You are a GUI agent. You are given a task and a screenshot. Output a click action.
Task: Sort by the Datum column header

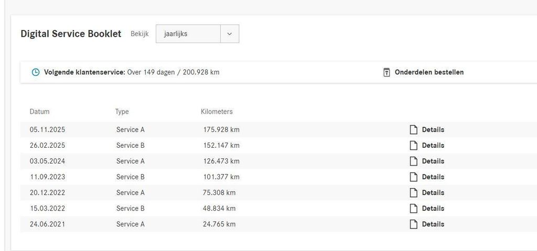pyautogui.click(x=39, y=112)
